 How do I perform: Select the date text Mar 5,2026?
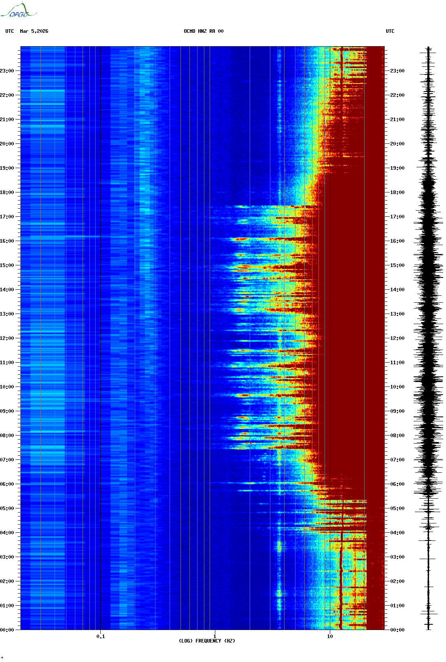click(x=34, y=31)
